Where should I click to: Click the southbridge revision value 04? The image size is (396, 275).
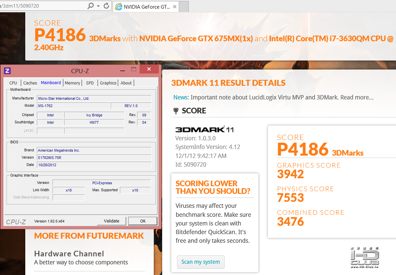pyautogui.click(x=144, y=122)
